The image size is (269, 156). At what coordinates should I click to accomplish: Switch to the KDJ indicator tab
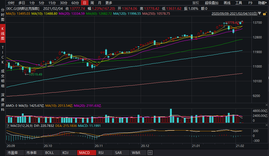pos(66,153)
